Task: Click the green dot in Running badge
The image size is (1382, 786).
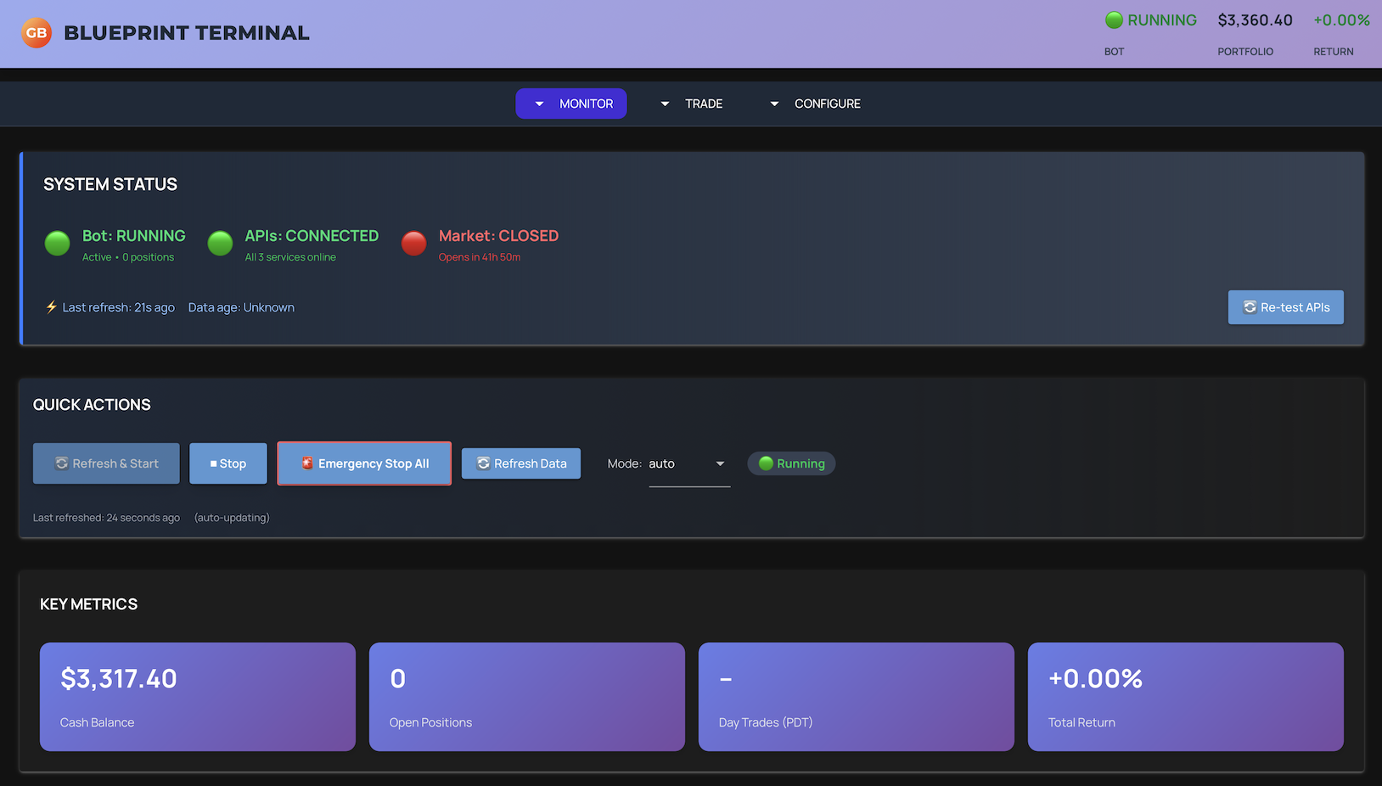Action: [766, 463]
